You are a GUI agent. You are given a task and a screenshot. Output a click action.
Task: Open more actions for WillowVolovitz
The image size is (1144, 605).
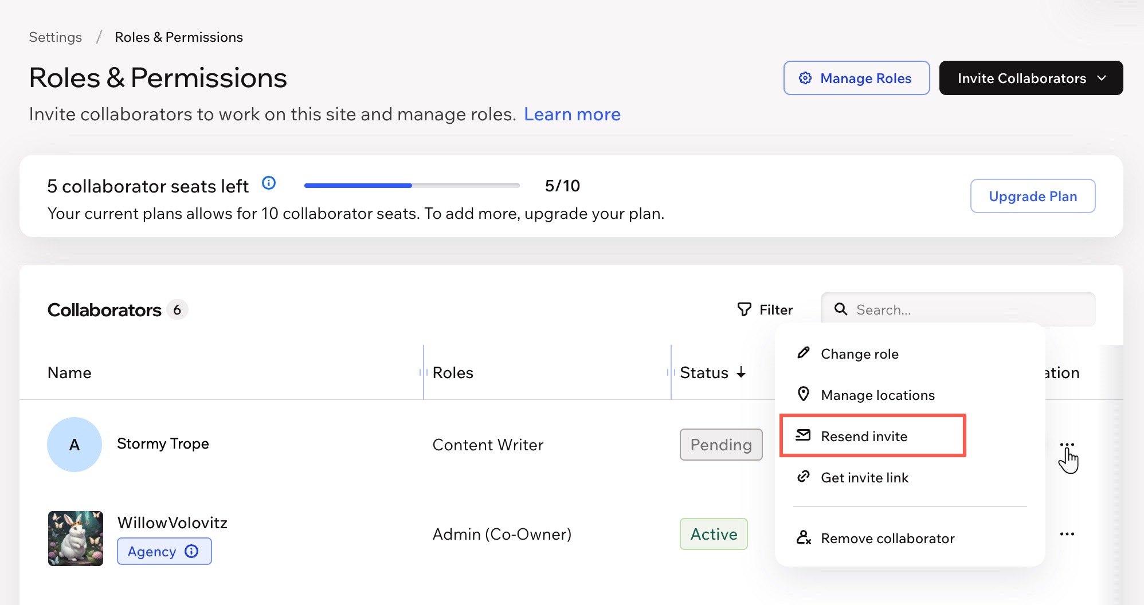pyautogui.click(x=1067, y=534)
